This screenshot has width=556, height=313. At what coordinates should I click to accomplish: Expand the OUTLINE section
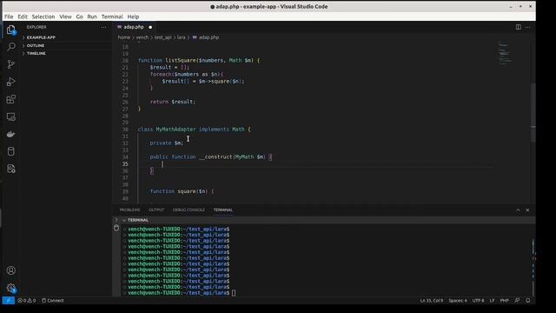(36, 45)
